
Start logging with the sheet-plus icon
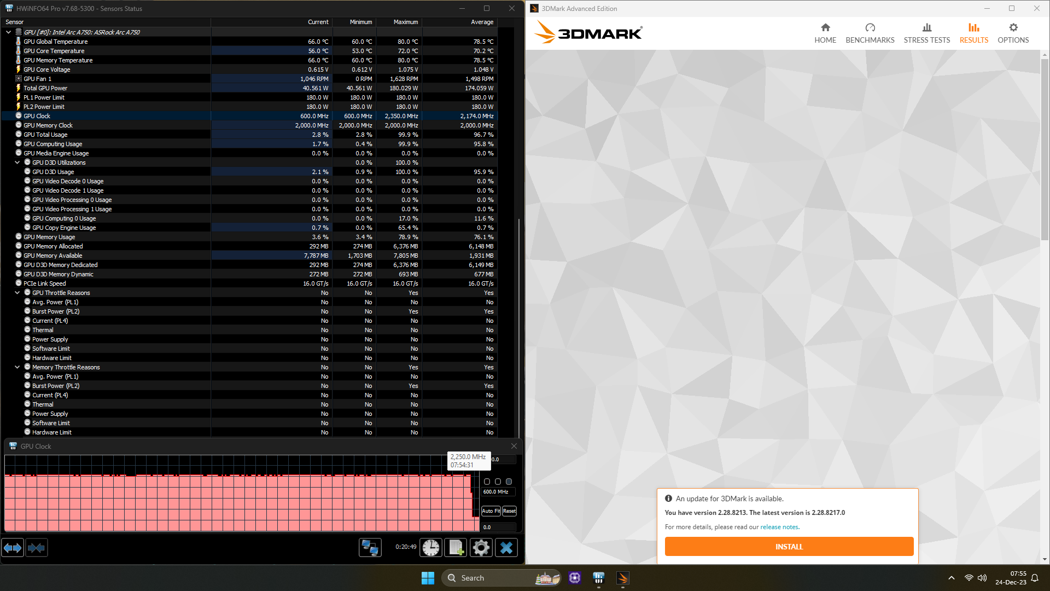pyautogui.click(x=456, y=547)
